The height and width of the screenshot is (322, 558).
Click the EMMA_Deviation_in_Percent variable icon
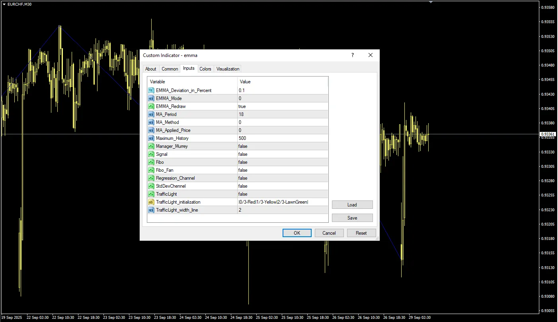click(x=151, y=90)
